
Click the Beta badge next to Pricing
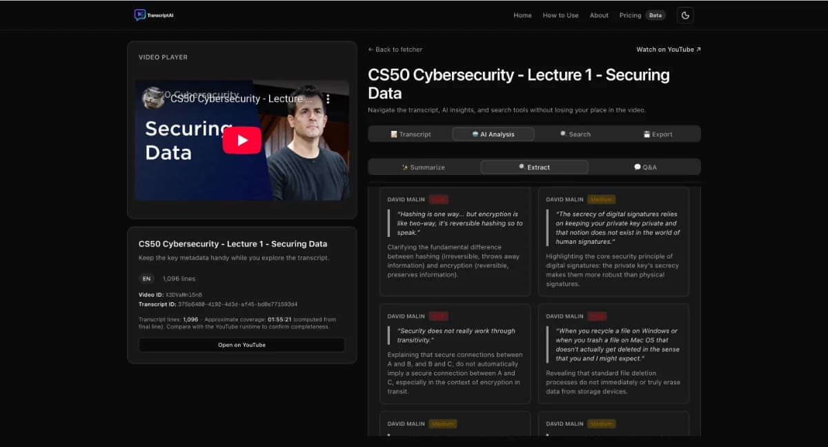tap(655, 15)
